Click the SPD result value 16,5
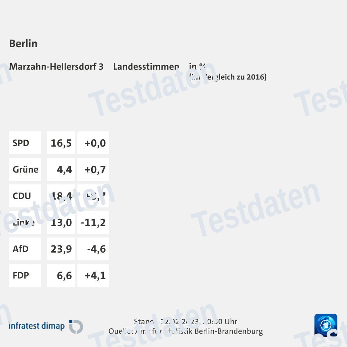This screenshot has height=347, width=347. pyautogui.click(x=61, y=143)
